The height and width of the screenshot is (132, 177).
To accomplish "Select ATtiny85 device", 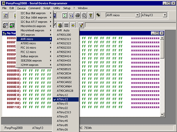I will click(66, 125).
